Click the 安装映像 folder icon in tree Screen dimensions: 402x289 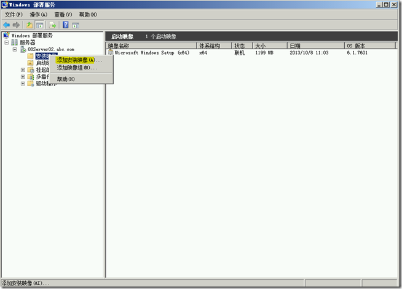point(31,56)
